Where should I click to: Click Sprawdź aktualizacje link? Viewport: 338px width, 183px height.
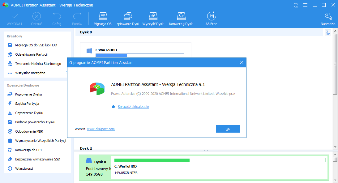click(133, 107)
